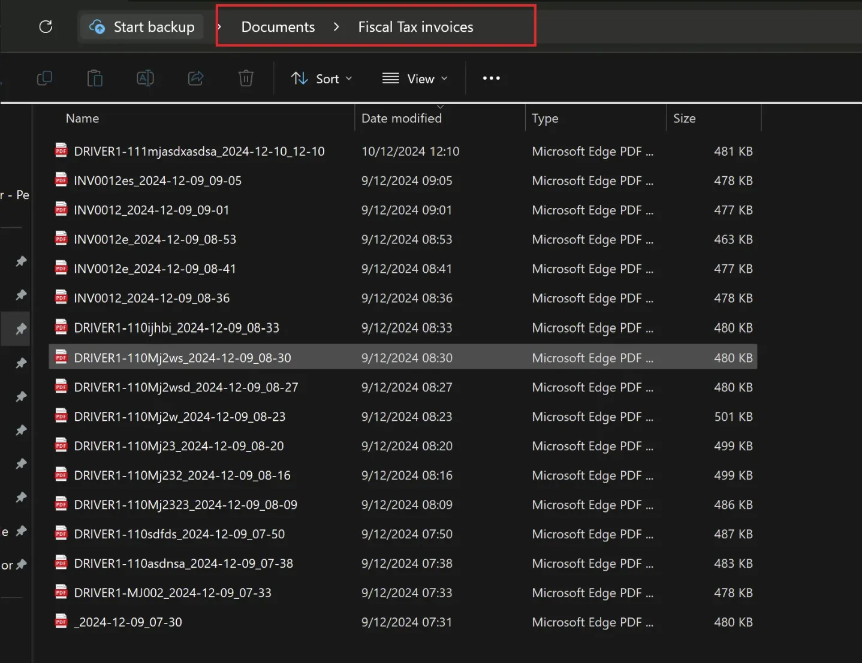Image resolution: width=862 pixels, height=663 pixels.
Task: Click date 10/12/2024 12:10 cell
Action: (x=410, y=151)
